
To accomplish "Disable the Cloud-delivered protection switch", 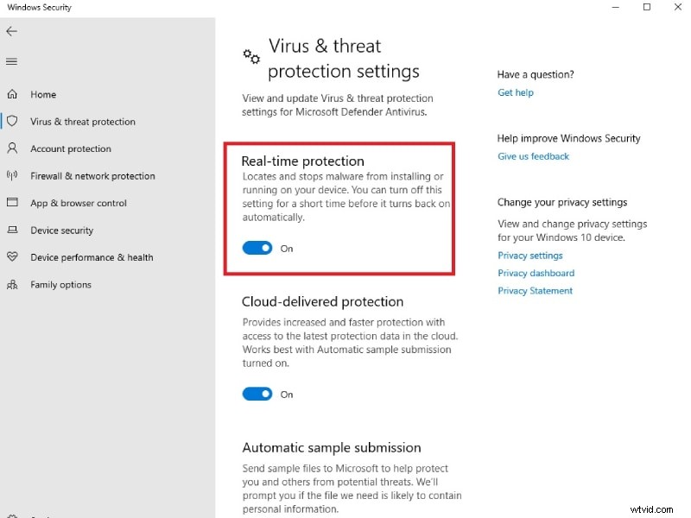I will tap(257, 395).
